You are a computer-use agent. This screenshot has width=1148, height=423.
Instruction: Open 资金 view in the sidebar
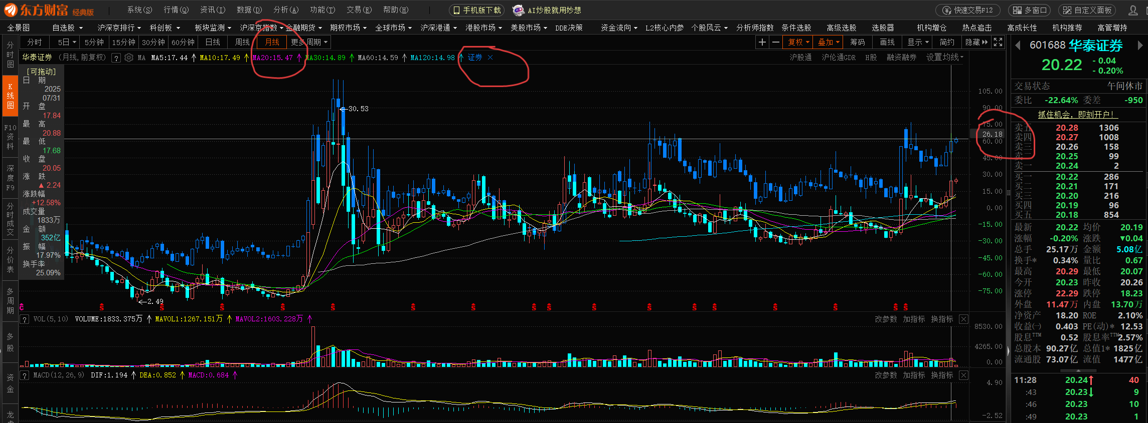point(10,383)
